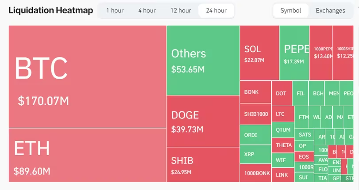Select the SOL $22.87M tile

259,53
